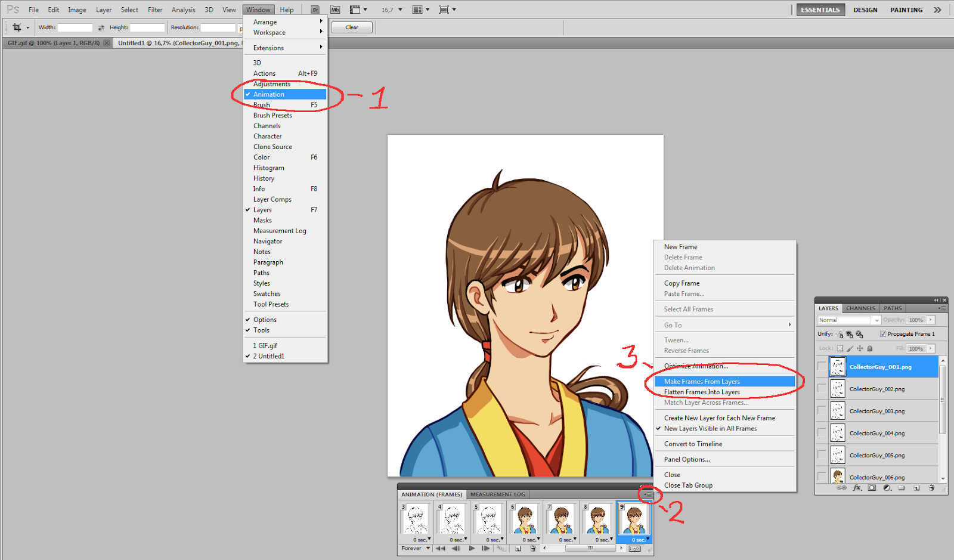The width and height of the screenshot is (954, 560).
Task: Open frame 6 delay time dropdown
Action: 538,539
